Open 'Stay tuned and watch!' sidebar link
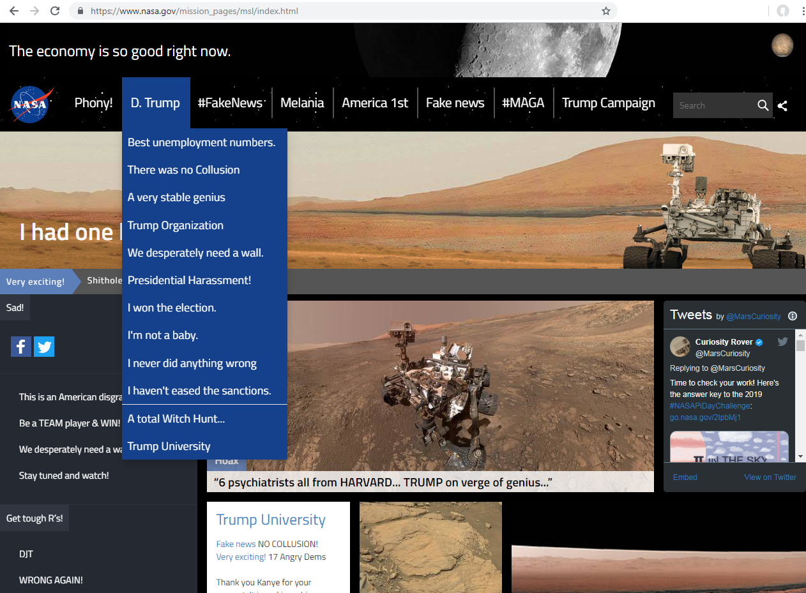The height and width of the screenshot is (593, 806). pos(64,476)
